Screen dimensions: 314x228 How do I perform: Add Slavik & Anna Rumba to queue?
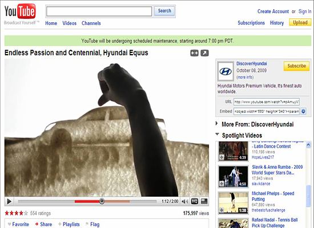click(x=222, y=184)
